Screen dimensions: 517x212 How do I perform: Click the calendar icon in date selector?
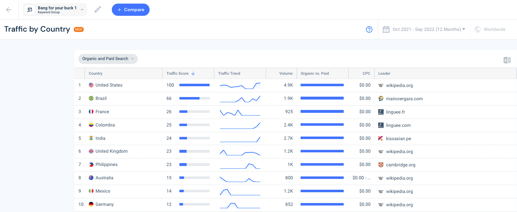386,29
